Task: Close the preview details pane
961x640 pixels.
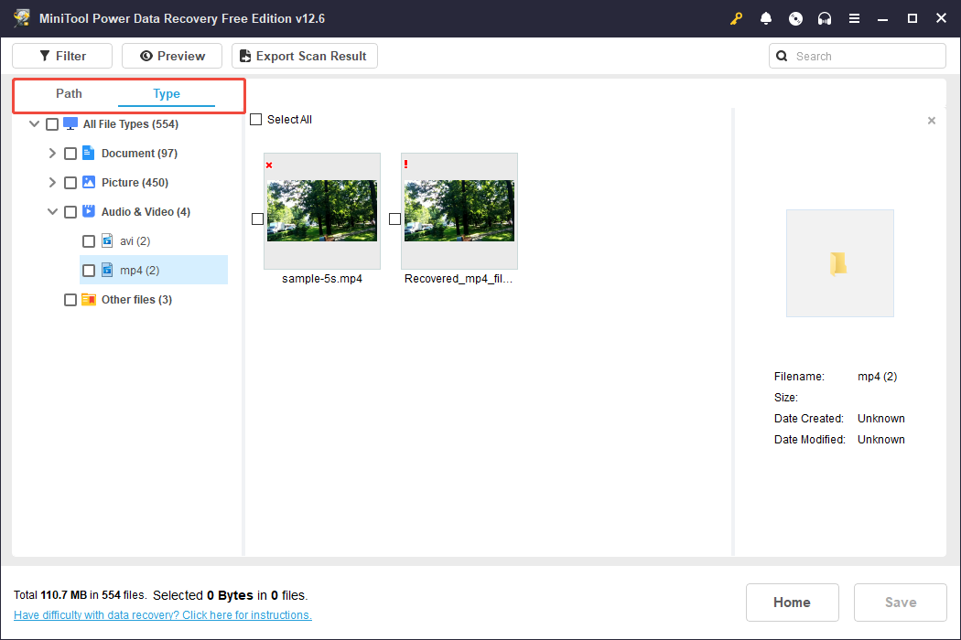Action: click(932, 121)
